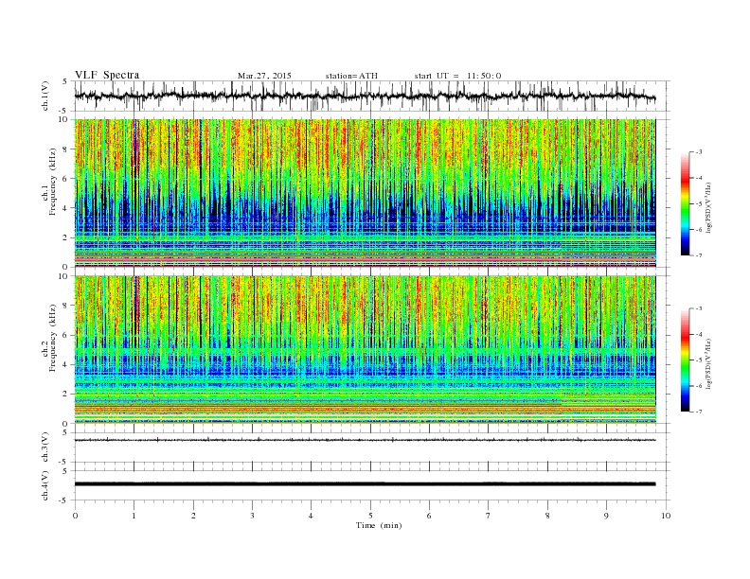
Task: Click the ch.1 spectrogram color scale bar
Action: [x=685, y=203]
